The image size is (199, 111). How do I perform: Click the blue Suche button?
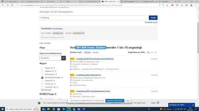tap(153, 18)
